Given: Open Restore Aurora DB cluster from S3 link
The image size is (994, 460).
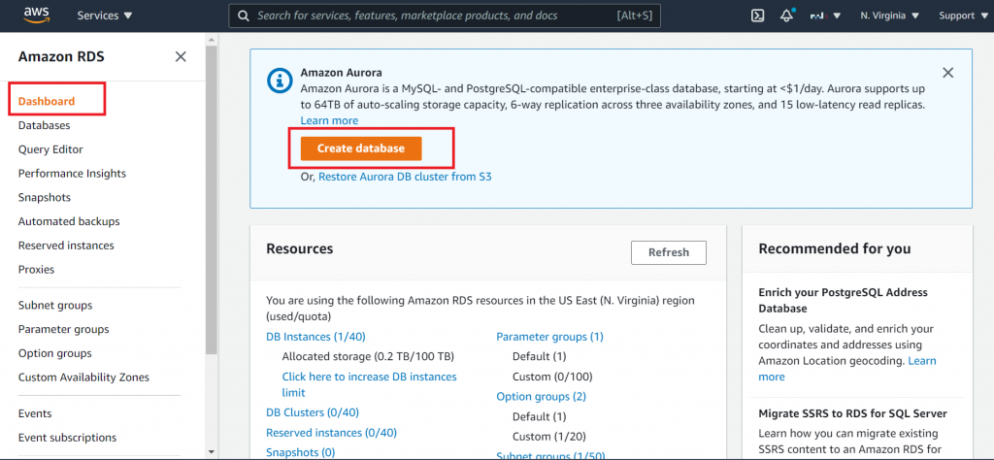Looking at the screenshot, I should tap(405, 177).
